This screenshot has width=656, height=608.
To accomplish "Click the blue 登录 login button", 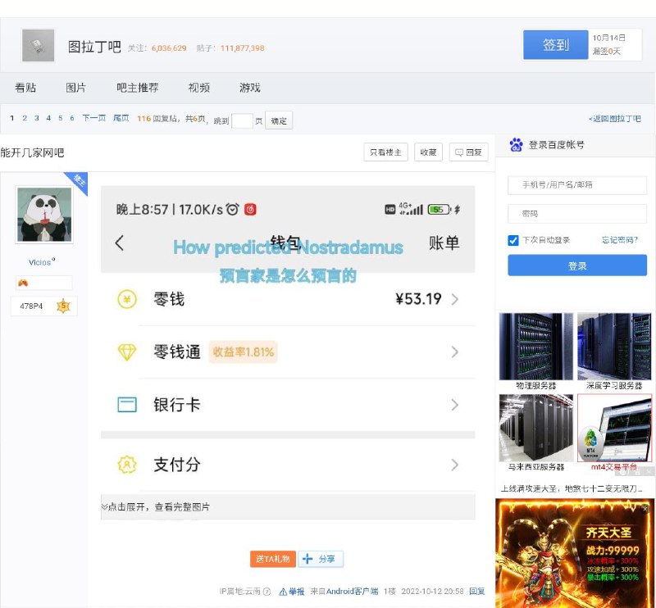I will (x=577, y=266).
